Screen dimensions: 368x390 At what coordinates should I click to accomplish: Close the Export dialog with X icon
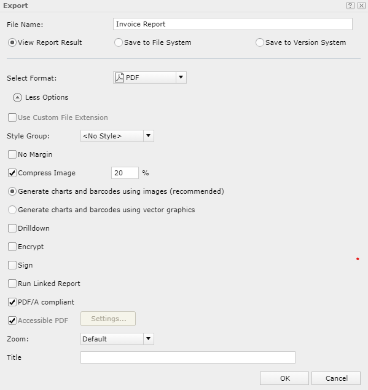pyautogui.click(x=361, y=6)
